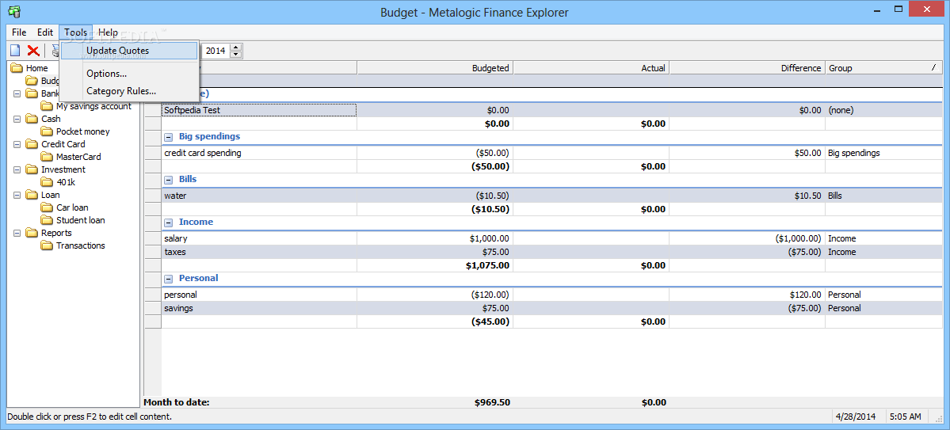Click the Investment folder icon
The image size is (950, 430).
(x=32, y=169)
